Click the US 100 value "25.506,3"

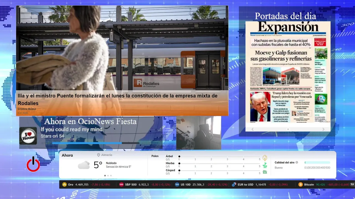coord(198,184)
